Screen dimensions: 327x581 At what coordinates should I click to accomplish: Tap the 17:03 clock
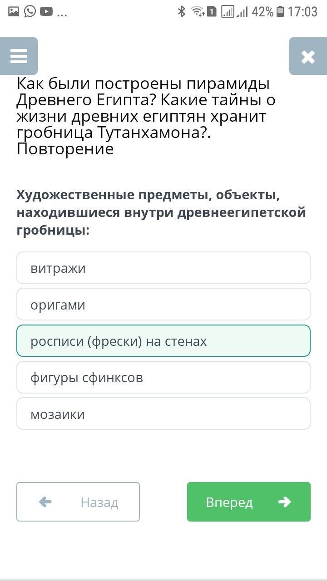pyautogui.click(x=302, y=11)
